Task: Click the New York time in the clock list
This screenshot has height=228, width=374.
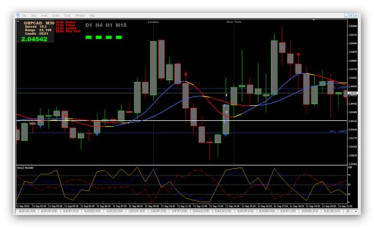Action: pyautogui.click(x=68, y=31)
